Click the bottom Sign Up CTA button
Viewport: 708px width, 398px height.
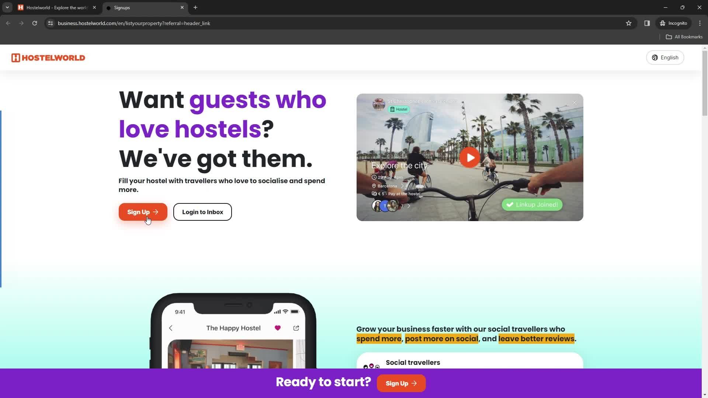(x=401, y=383)
